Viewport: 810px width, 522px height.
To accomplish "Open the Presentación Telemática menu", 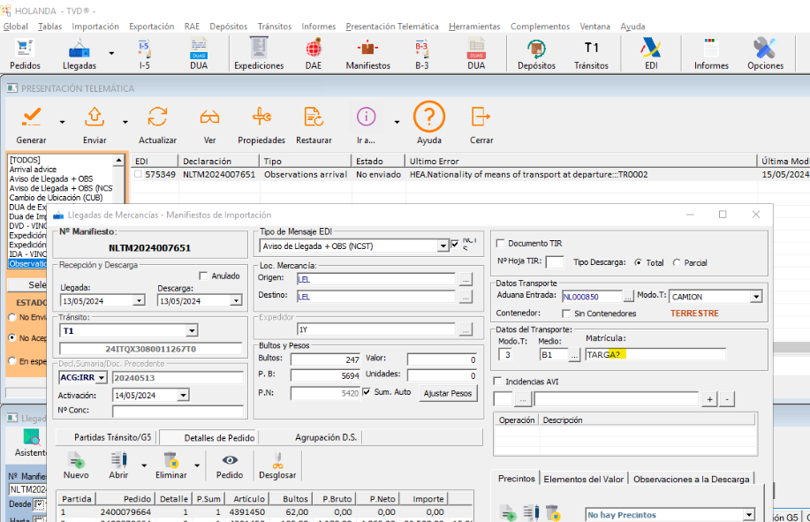I will [391, 26].
